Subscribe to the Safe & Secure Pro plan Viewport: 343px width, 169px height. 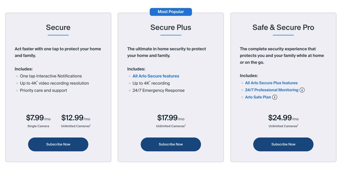point(283,144)
